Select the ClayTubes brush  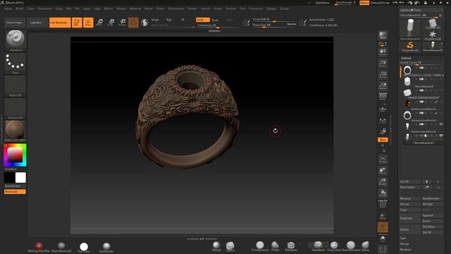(334, 246)
